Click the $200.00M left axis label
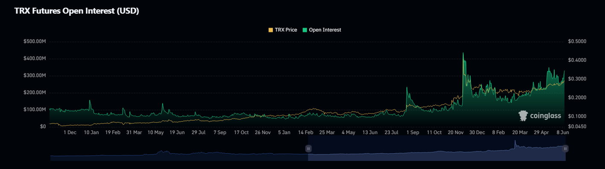Viewport: 605px width, 169px height. click(x=35, y=92)
